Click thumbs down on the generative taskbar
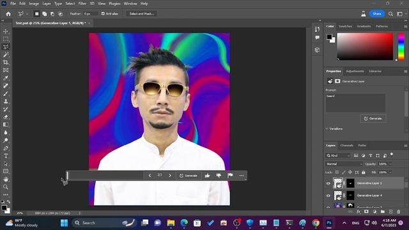Screen dimensions: 409x230 [x=219, y=176]
